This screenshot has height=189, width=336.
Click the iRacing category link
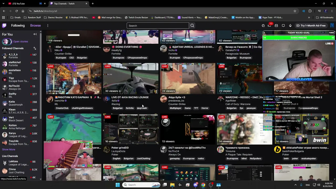116,104
